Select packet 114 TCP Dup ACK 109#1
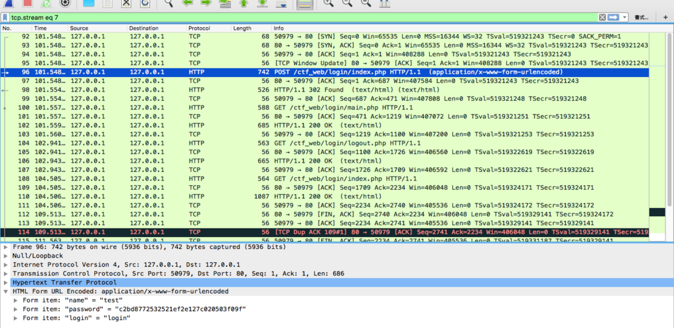The width and height of the screenshot is (674, 328). point(324,232)
